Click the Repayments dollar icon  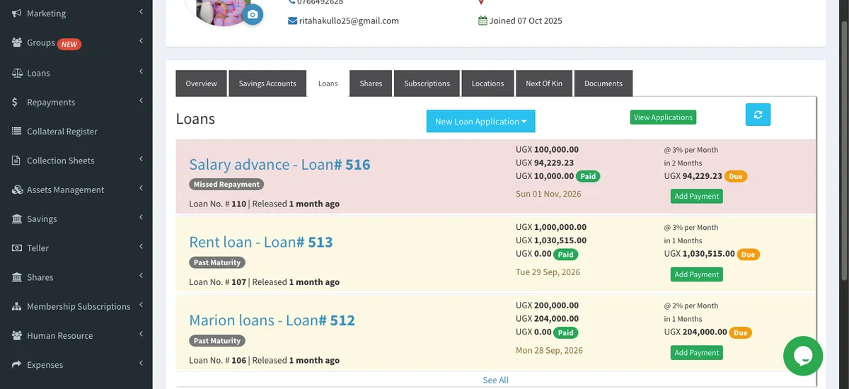[x=16, y=102]
